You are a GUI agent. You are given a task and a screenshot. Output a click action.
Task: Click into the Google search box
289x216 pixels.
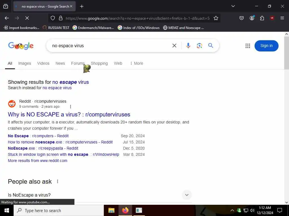point(111,46)
